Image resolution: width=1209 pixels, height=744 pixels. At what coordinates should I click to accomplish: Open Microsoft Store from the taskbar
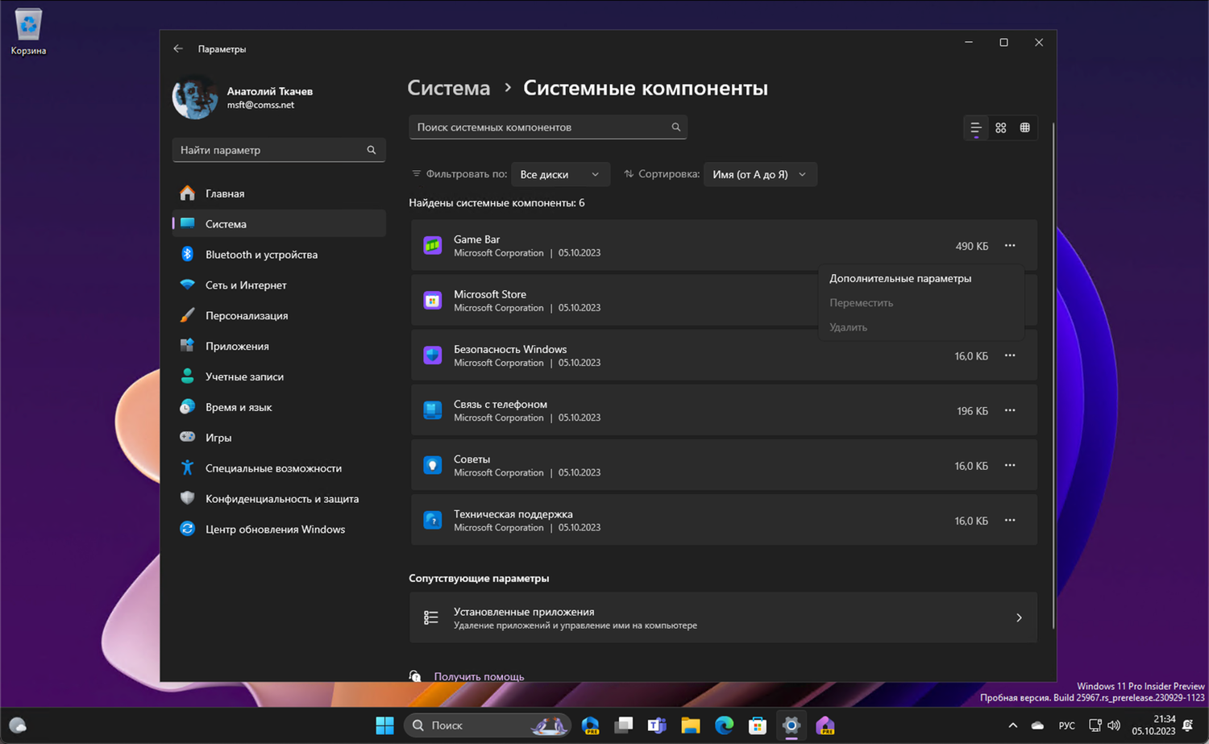coord(758,725)
